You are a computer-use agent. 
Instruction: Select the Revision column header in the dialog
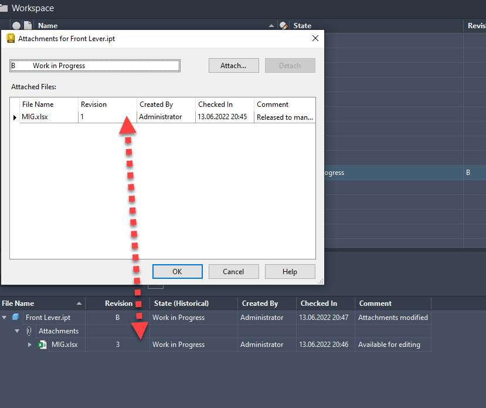pyautogui.click(x=93, y=104)
